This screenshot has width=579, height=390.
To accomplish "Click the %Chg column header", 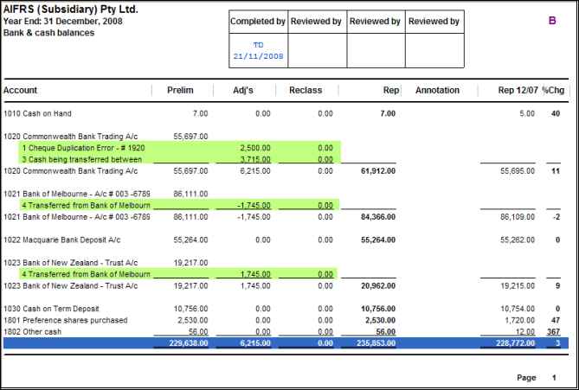I will click(553, 91).
